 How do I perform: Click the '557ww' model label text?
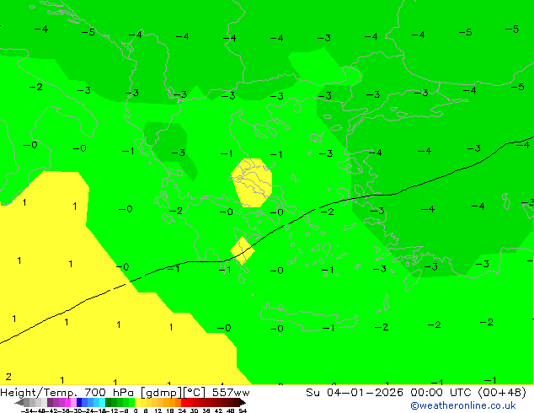pos(231,393)
